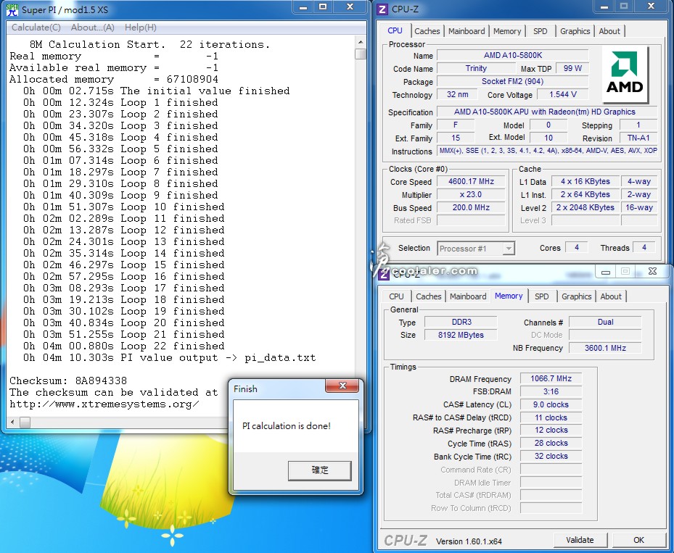Screen dimensions: 674x553
Task: Click the Package field Socket FM2 (904)
Action: (512, 81)
